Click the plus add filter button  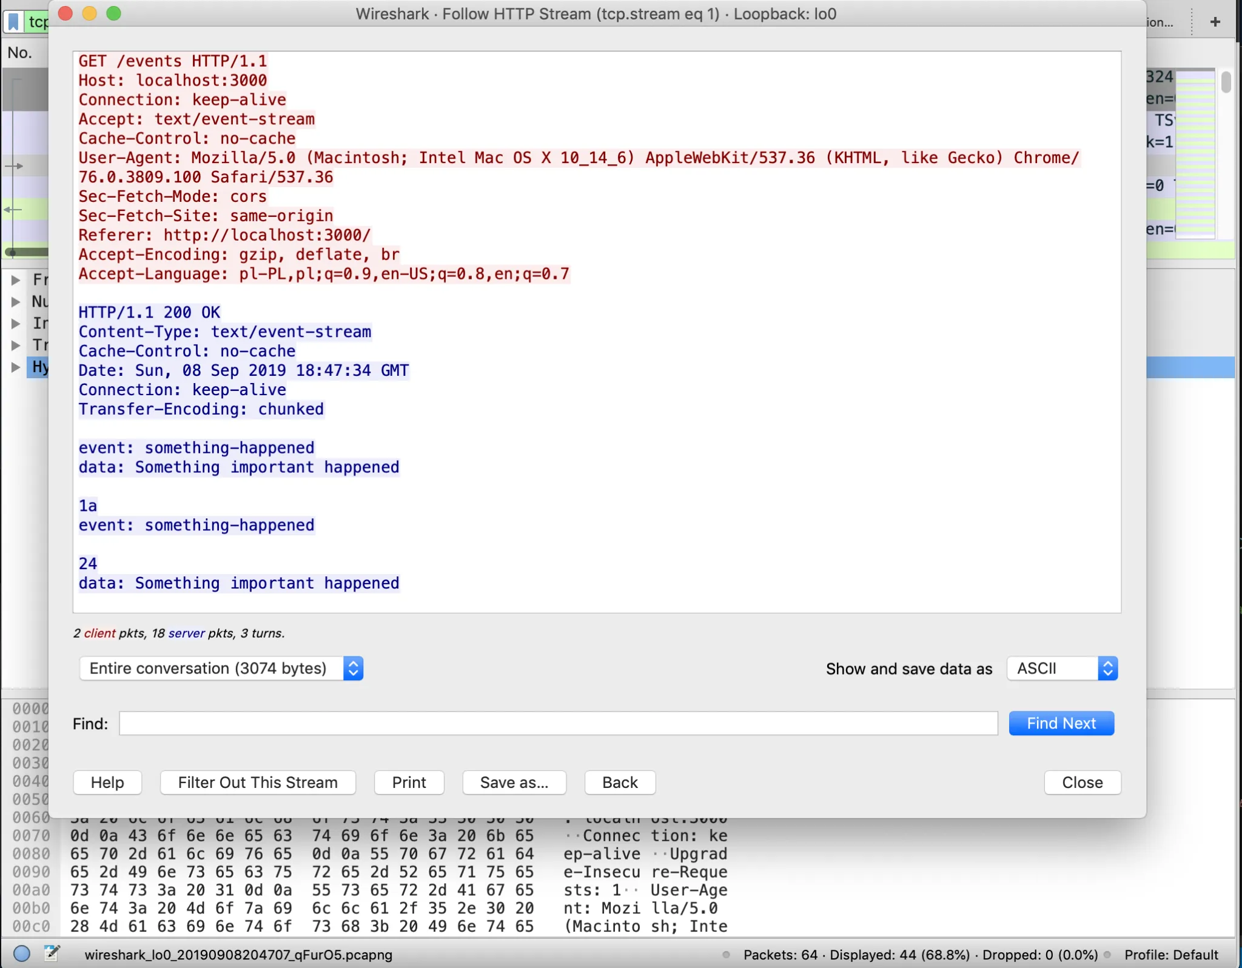[1215, 22]
